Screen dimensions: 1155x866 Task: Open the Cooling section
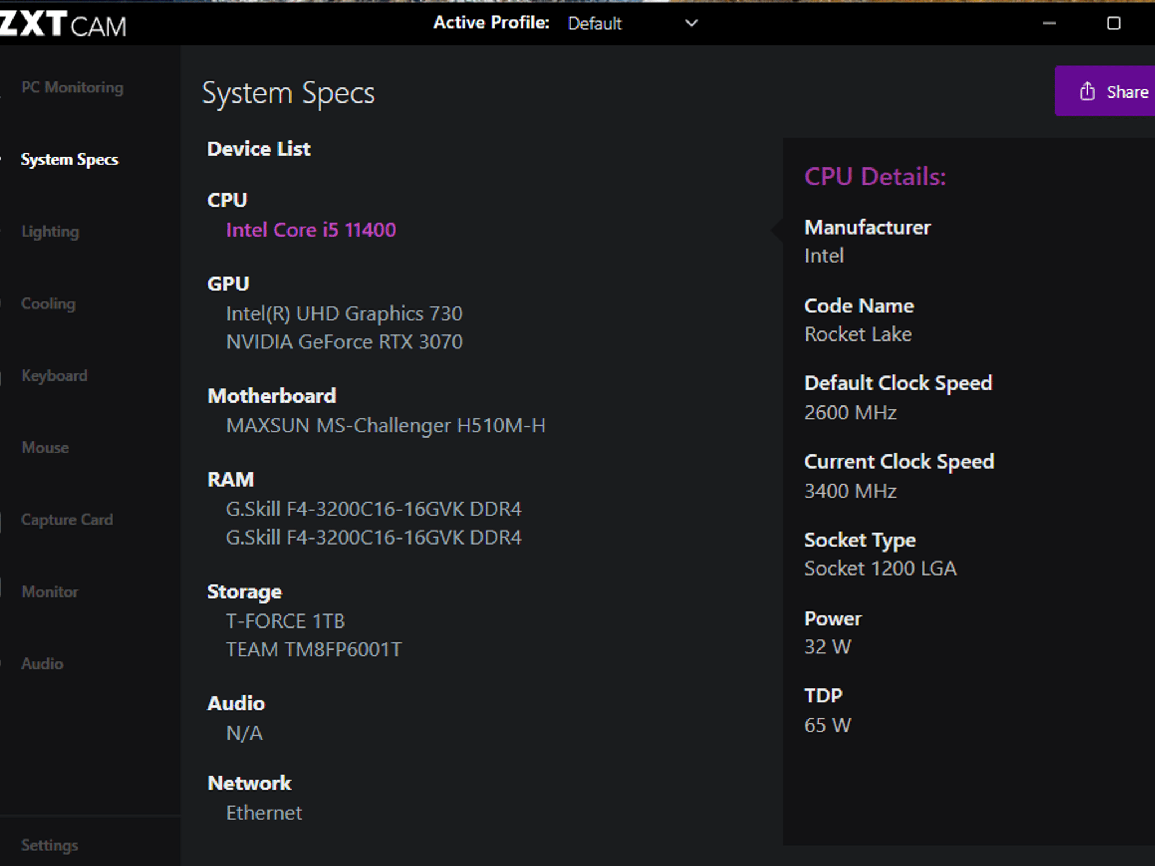pyautogui.click(x=48, y=303)
